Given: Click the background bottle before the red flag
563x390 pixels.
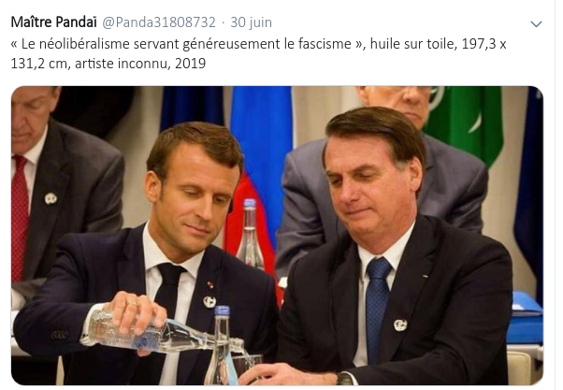Looking at the screenshot, I should point(251,234).
